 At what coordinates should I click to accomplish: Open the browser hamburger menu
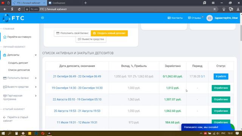(x=213, y=3)
